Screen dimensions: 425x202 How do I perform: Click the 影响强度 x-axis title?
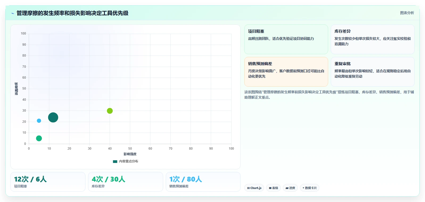pos(130,154)
